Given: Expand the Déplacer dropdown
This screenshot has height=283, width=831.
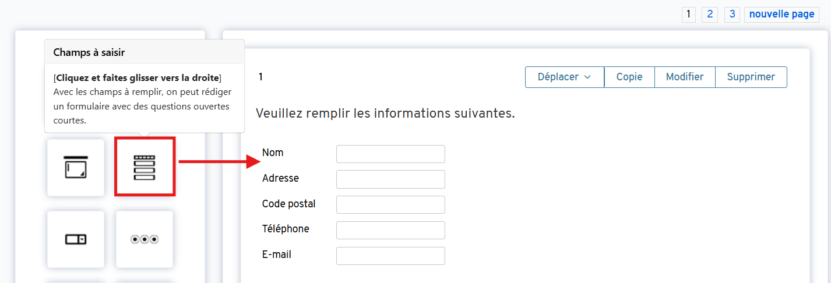Looking at the screenshot, I should point(564,77).
